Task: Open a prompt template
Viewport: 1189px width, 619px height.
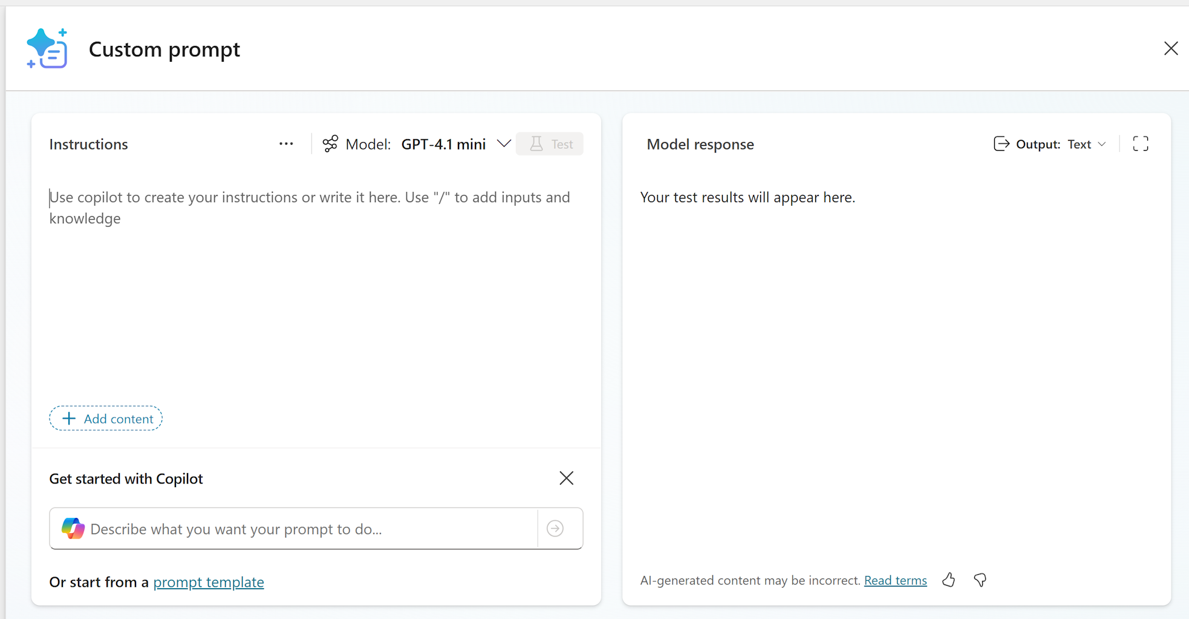Action: click(208, 581)
